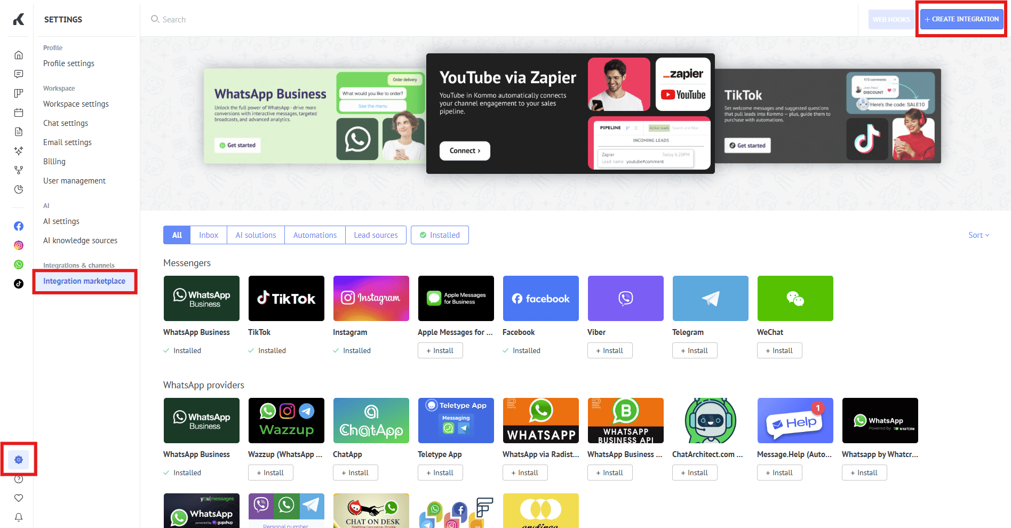The width and height of the screenshot is (1011, 528).
Task: Open the Instagram messenger tile
Action: click(x=371, y=298)
